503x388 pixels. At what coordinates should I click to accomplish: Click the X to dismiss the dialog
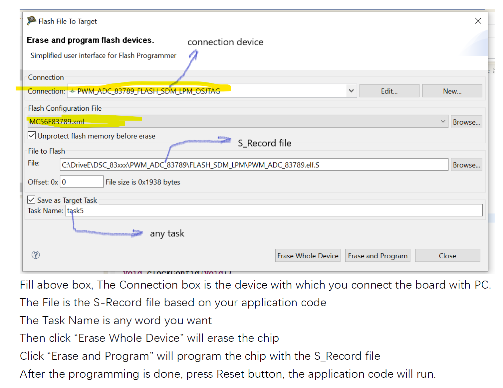pos(478,21)
